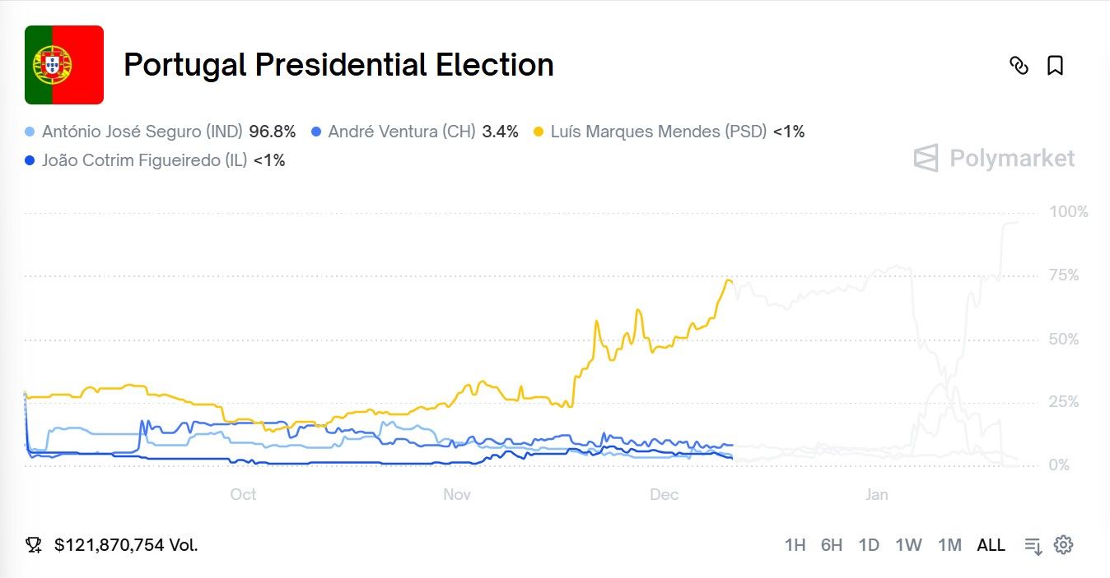Show the 1D time range
The image size is (1110, 578).
(869, 545)
